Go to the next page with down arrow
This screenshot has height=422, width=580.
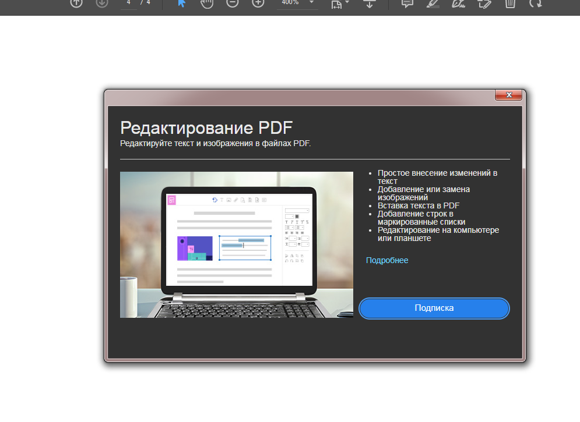(102, 3)
